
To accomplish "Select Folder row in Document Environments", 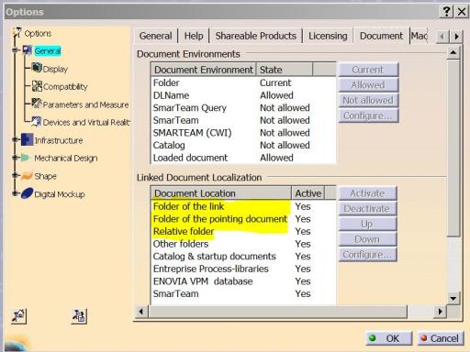I will click(x=243, y=82).
